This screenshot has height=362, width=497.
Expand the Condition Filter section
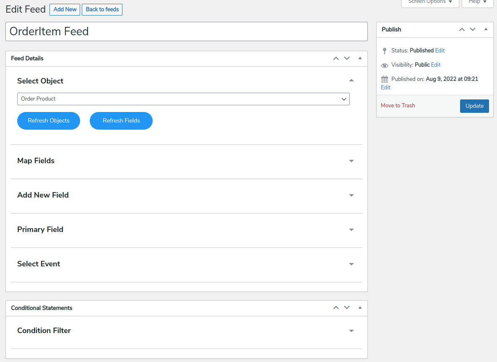point(351,331)
